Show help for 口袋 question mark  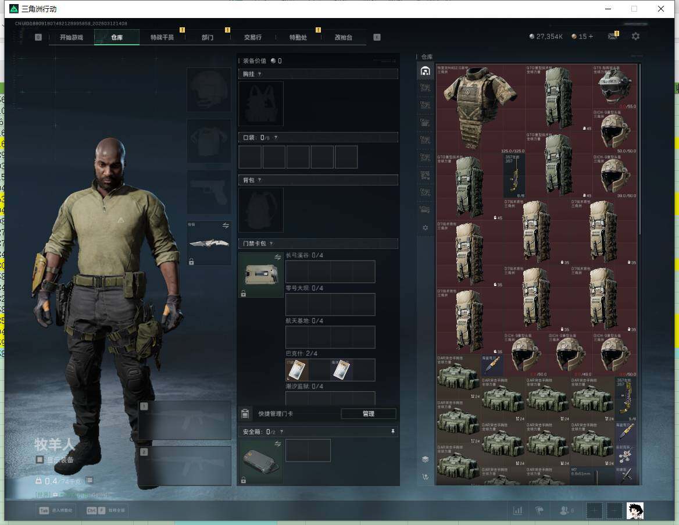[x=276, y=138]
